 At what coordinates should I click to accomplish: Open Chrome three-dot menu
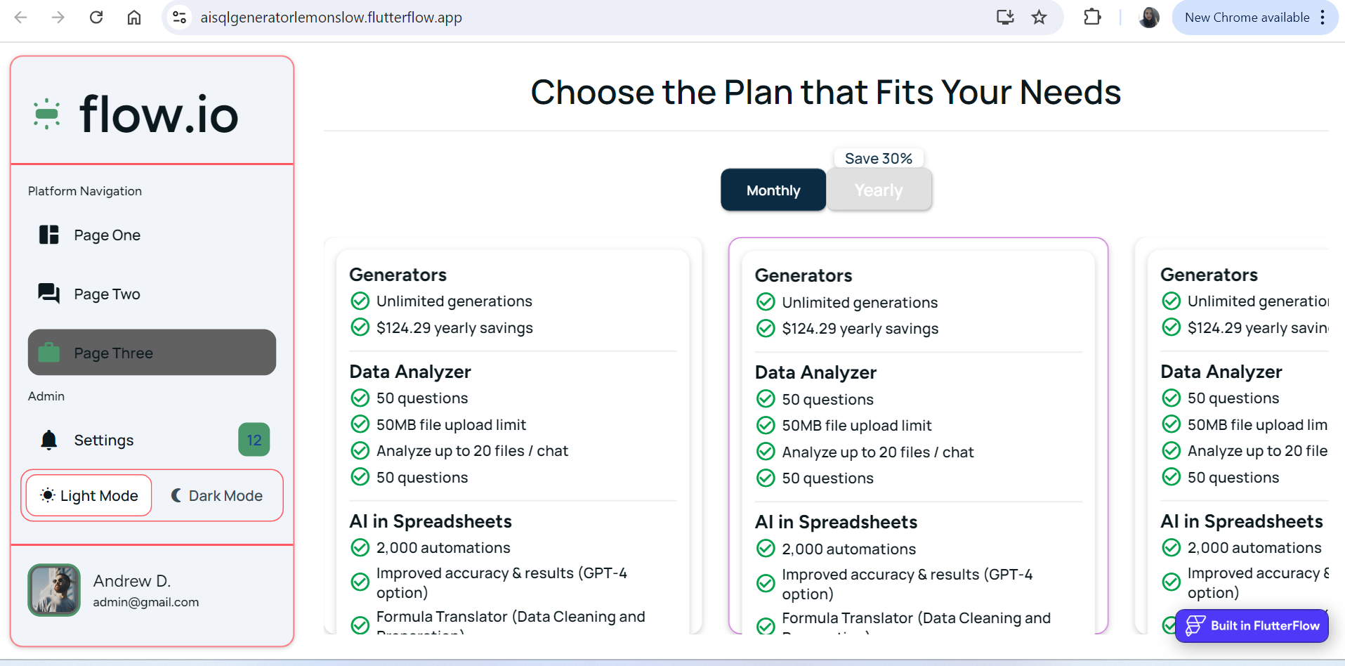click(x=1323, y=18)
